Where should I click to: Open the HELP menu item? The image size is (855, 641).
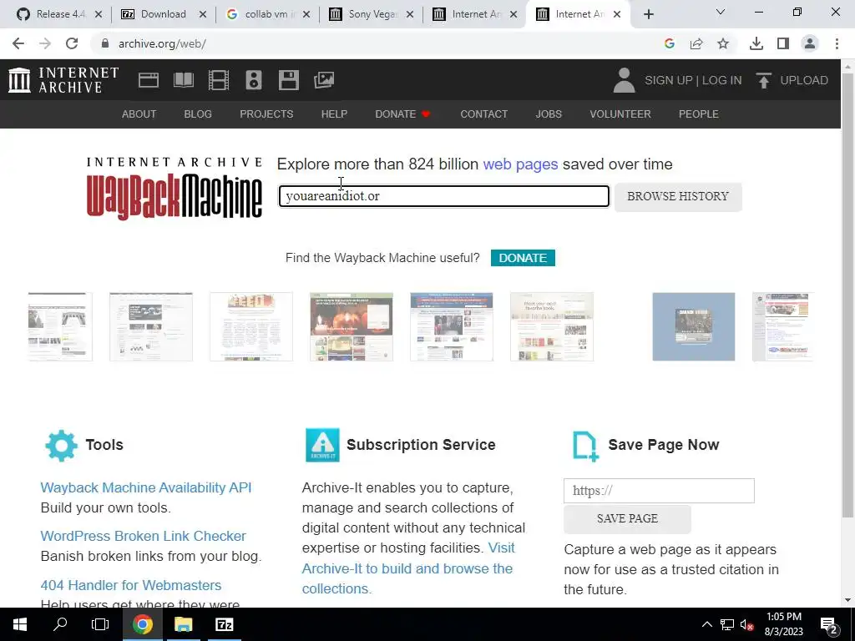tap(334, 114)
